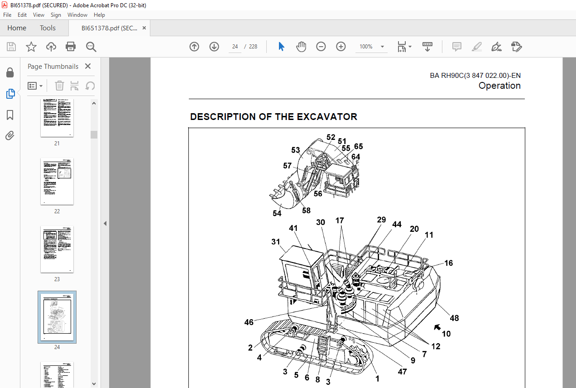Go to next page arrow
The width and height of the screenshot is (576, 388).
(x=214, y=47)
